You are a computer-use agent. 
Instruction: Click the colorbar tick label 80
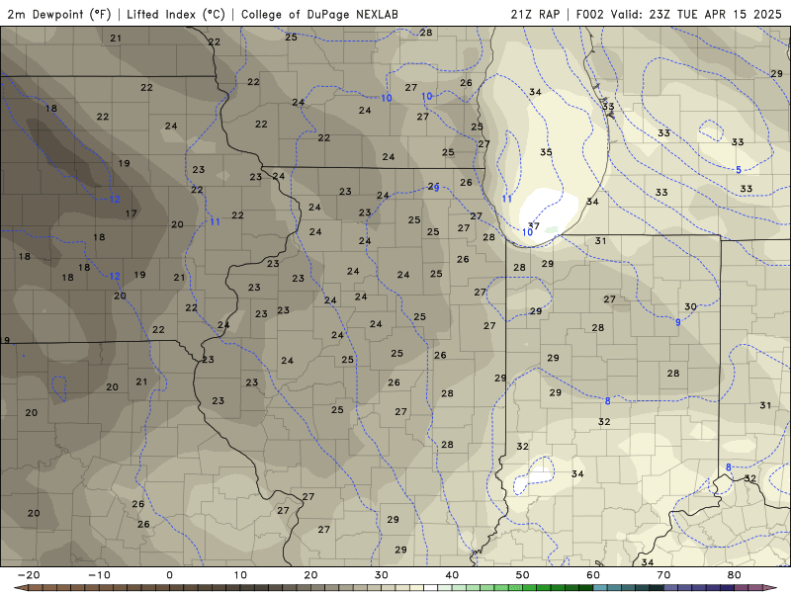point(735,575)
